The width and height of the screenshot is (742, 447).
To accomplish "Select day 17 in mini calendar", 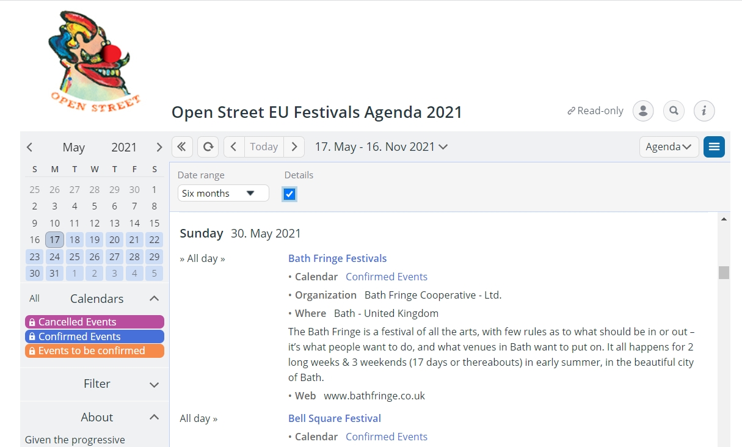I will (x=54, y=239).
